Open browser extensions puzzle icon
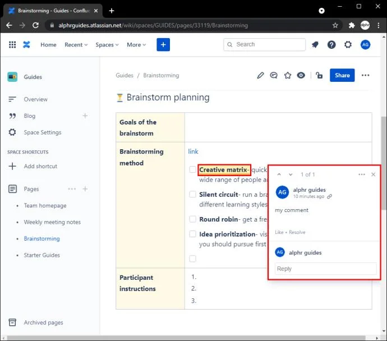 (x=352, y=25)
